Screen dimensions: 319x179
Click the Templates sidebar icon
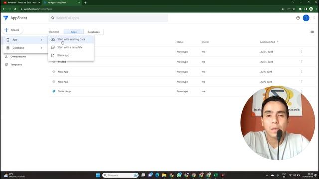pos(6,65)
